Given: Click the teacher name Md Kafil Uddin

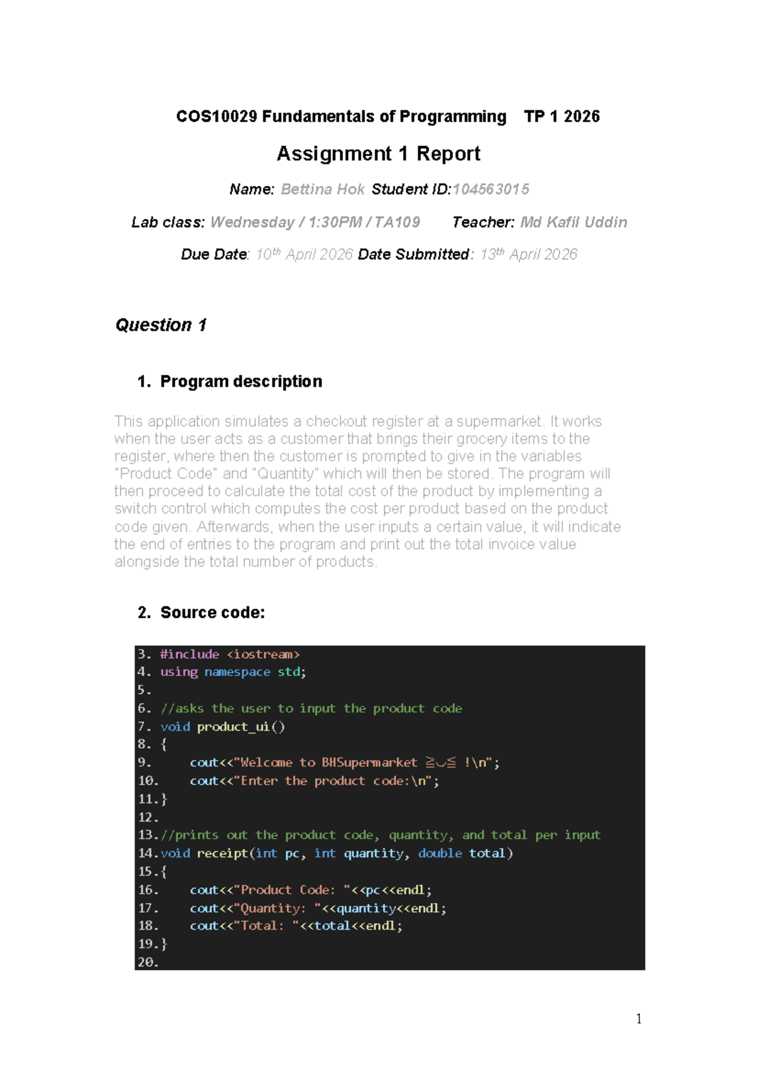Looking at the screenshot, I should pyautogui.click(x=574, y=222).
